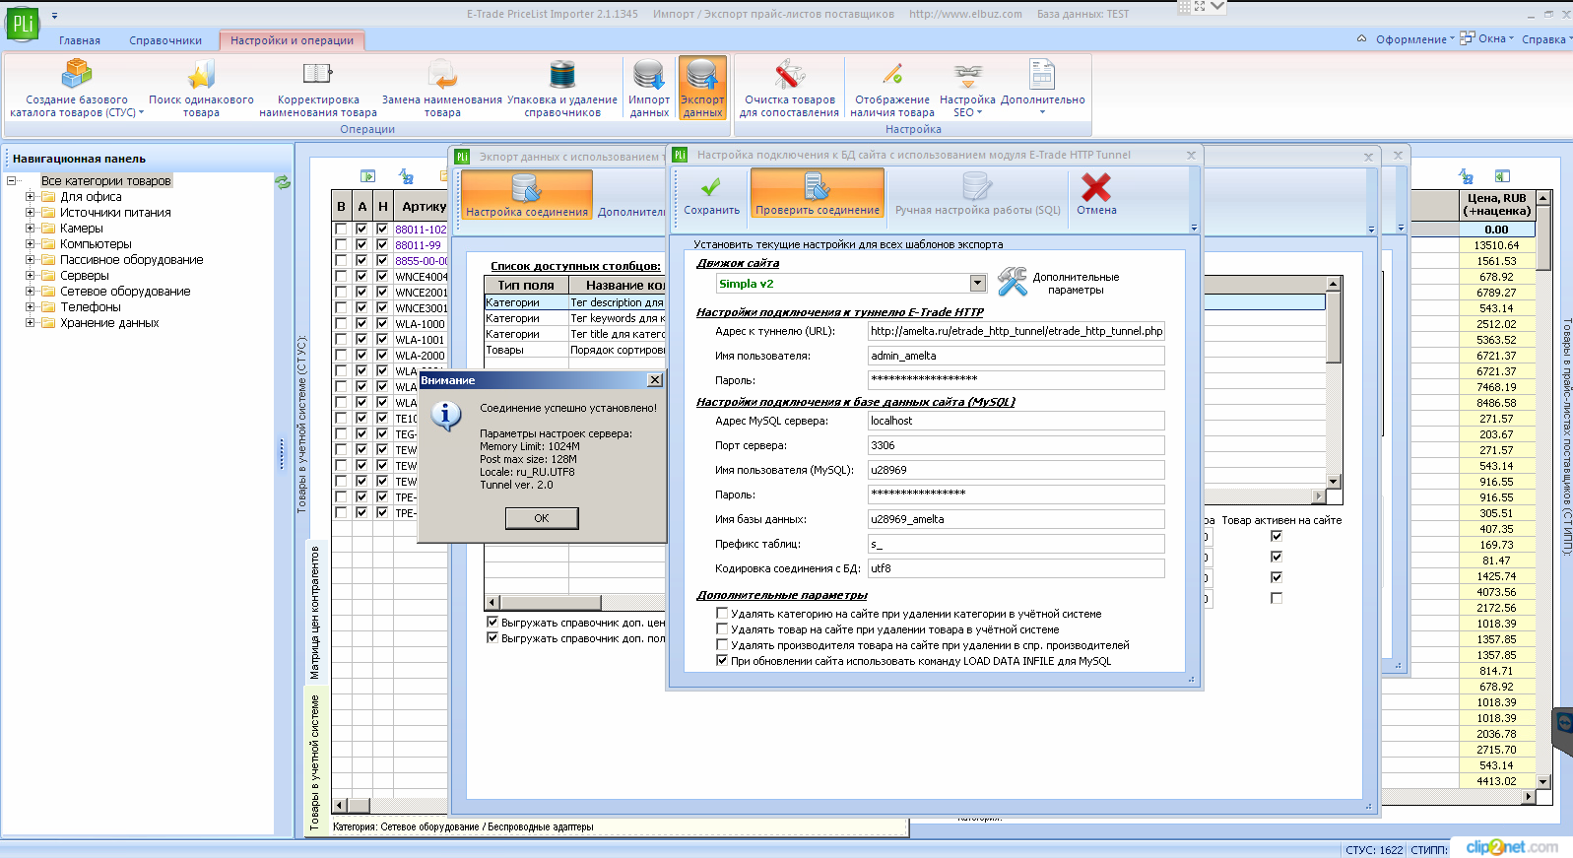Click the price list vertical scrollbar
This screenshot has width=1573, height=858.
click(x=1543, y=490)
